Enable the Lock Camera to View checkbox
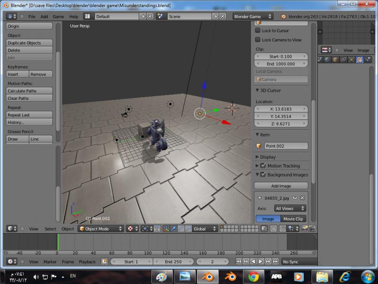 pos(258,40)
